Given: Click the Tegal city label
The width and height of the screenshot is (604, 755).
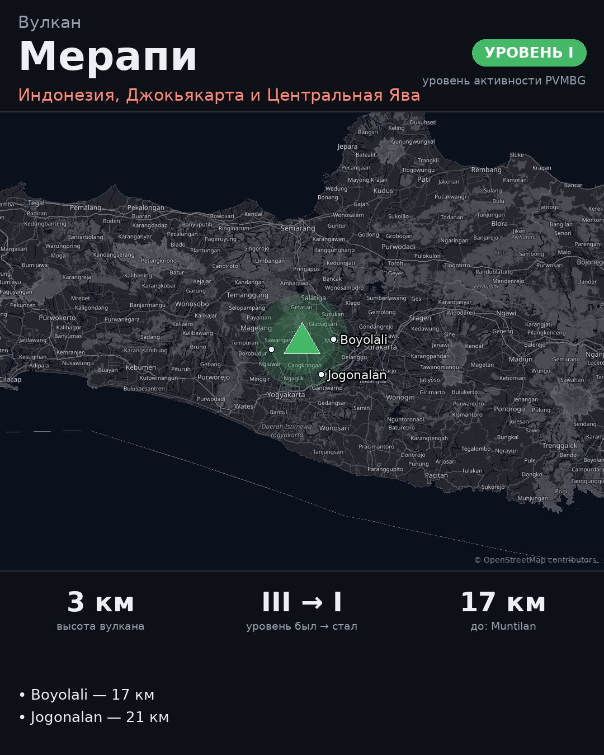Looking at the screenshot, I should coord(36,203).
